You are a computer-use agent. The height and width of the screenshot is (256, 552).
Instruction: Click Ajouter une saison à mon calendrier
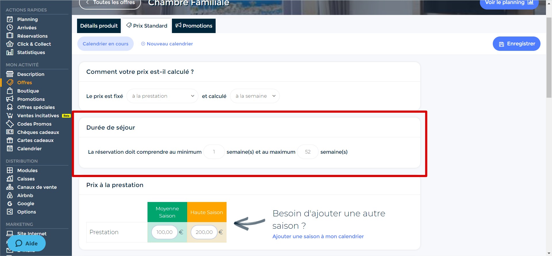(318, 236)
